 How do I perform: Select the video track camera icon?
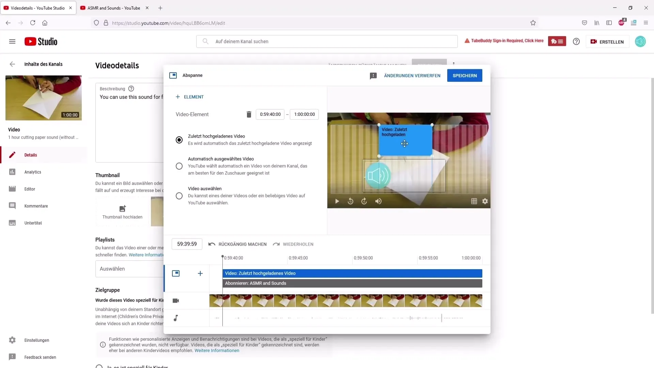(x=176, y=301)
